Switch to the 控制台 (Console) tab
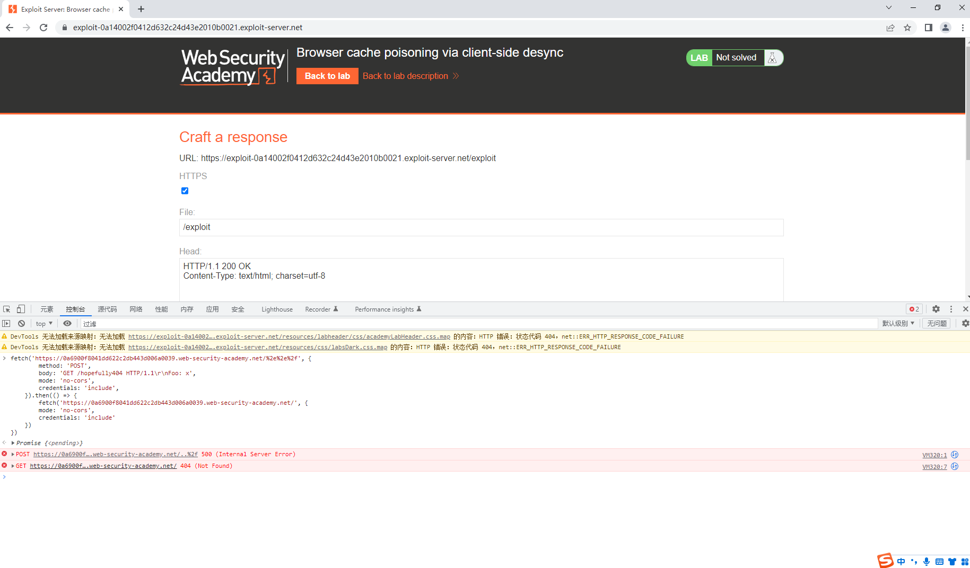Screen dimensions: 970x568 coord(75,309)
